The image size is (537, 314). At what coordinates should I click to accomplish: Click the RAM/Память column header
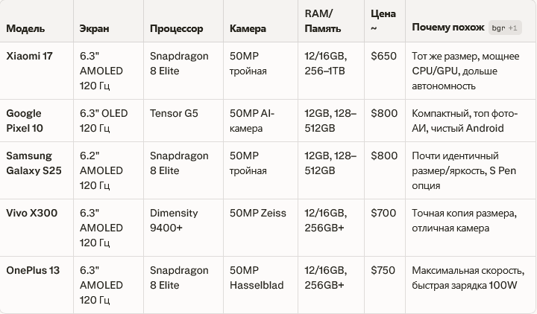(x=323, y=22)
